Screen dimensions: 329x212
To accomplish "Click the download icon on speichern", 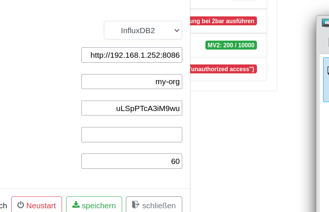I will pyautogui.click(x=76, y=205).
